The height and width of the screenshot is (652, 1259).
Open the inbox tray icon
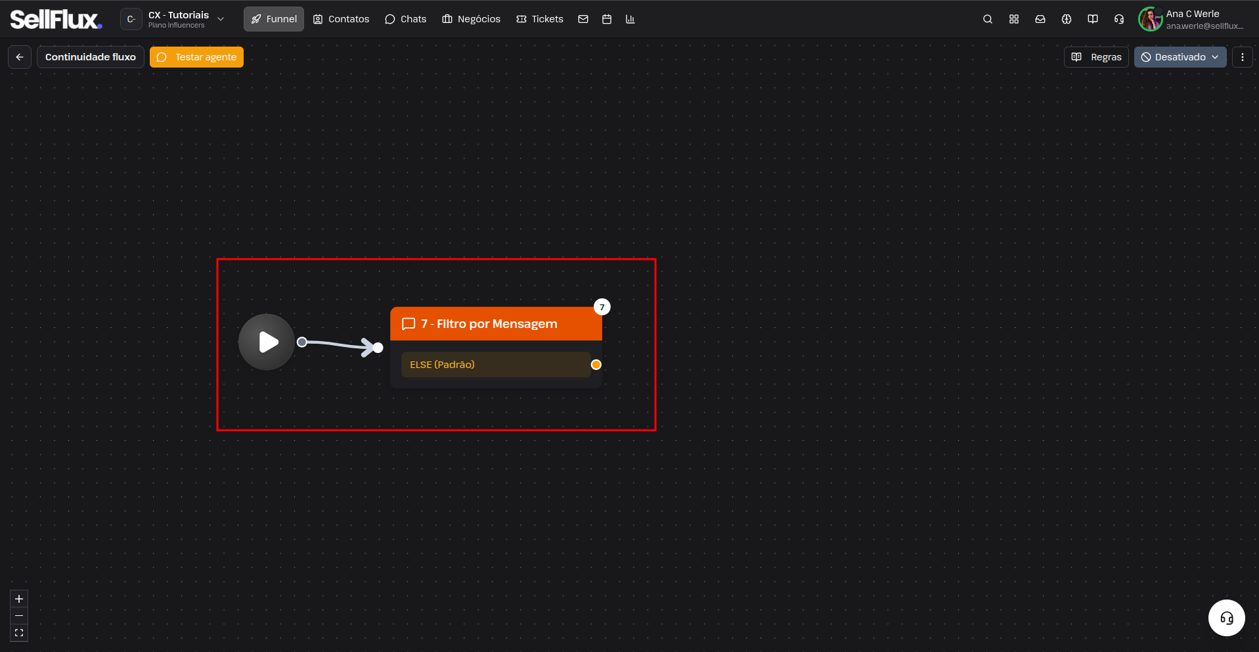coord(1040,19)
